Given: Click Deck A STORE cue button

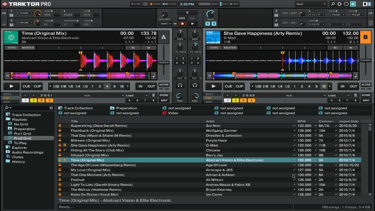Looking at the screenshot, I should (164, 95).
